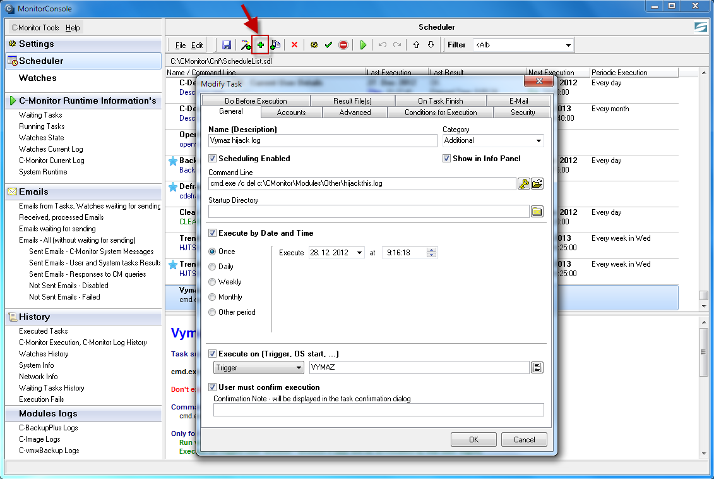Click Cancel in Modify Task dialog
Image resolution: width=714 pixels, height=479 pixels.
coord(524,440)
